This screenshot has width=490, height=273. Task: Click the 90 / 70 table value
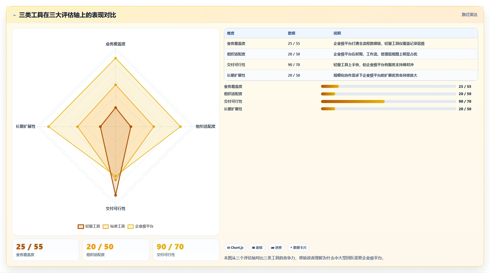pyautogui.click(x=294, y=65)
